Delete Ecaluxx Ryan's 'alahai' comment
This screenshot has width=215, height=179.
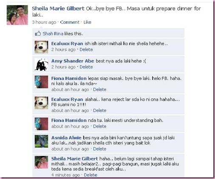coord(99,111)
